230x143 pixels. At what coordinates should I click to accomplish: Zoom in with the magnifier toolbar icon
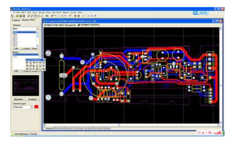[29, 16]
